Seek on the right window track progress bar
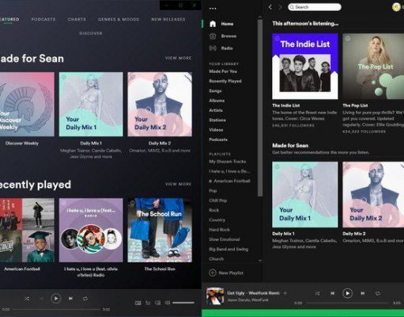This screenshot has width=404, height=317. click(348, 303)
